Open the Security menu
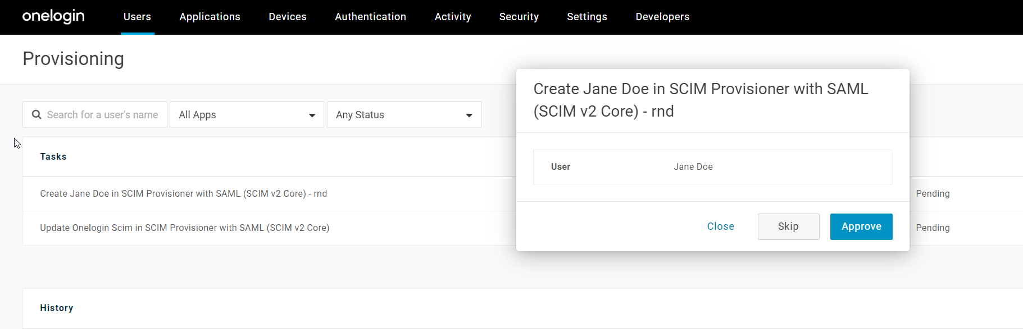Viewport: 1023px width, 329px height. coord(519,17)
